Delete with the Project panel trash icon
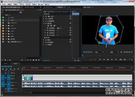 (39, 60)
